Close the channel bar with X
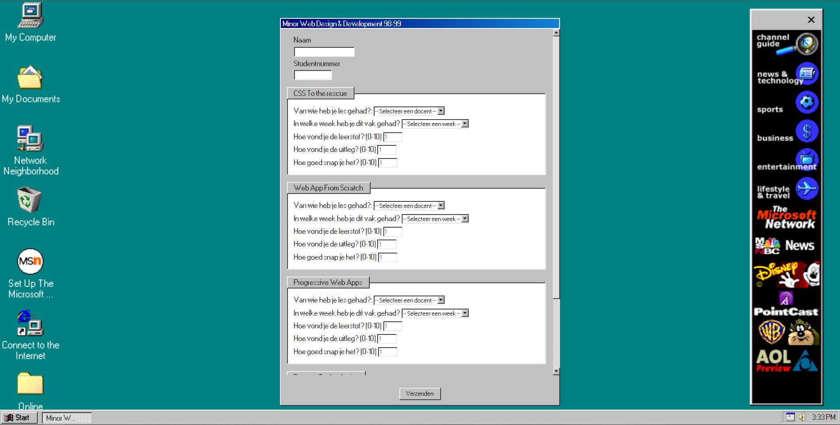Screen dimensions: 840x425 coord(811,20)
